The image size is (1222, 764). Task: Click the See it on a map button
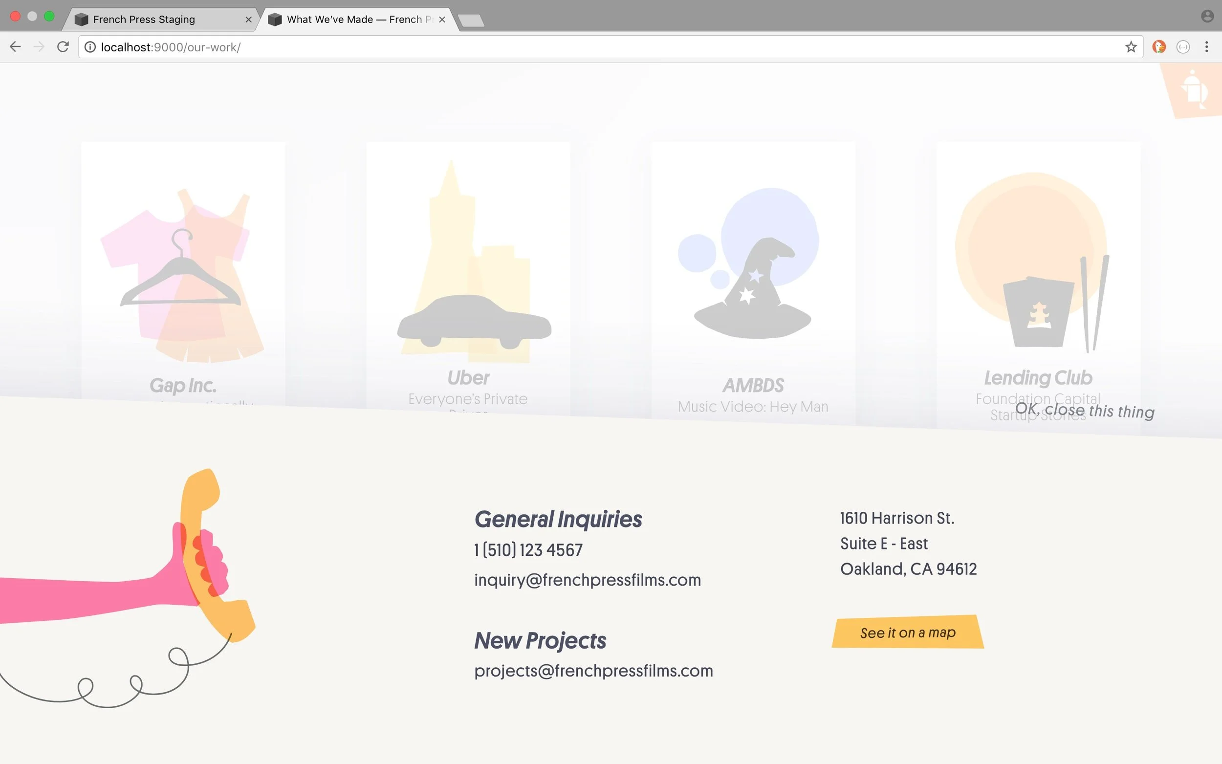[908, 632]
